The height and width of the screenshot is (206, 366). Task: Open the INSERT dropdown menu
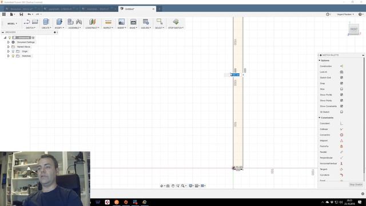tap(122, 28)
